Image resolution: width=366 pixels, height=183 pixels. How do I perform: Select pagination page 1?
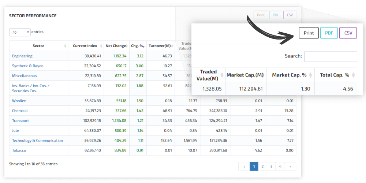tap(254, 167)
